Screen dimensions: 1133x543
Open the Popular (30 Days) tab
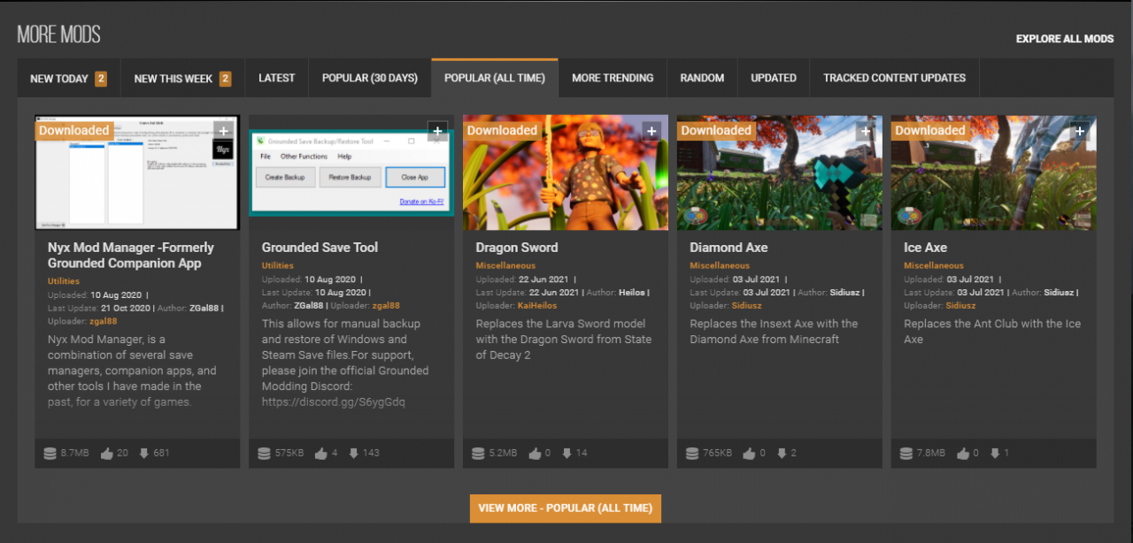369,78
